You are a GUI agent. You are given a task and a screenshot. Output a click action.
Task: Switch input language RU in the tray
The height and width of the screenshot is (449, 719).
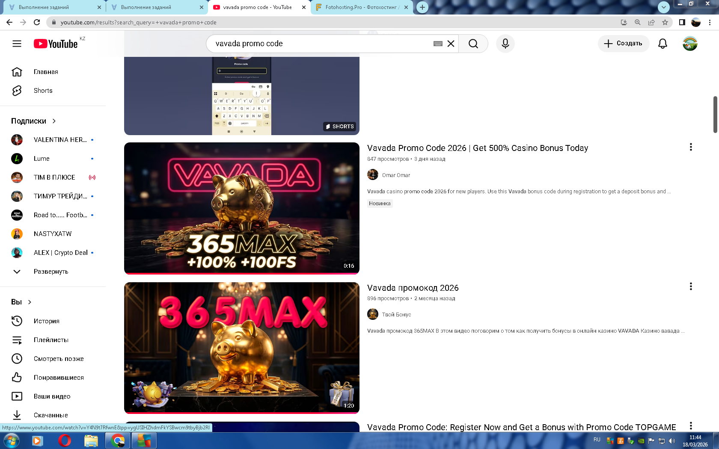597,440
